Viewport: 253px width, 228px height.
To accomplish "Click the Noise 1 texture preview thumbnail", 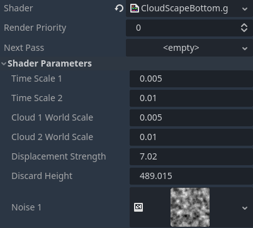I will click(x=190, y=207).
